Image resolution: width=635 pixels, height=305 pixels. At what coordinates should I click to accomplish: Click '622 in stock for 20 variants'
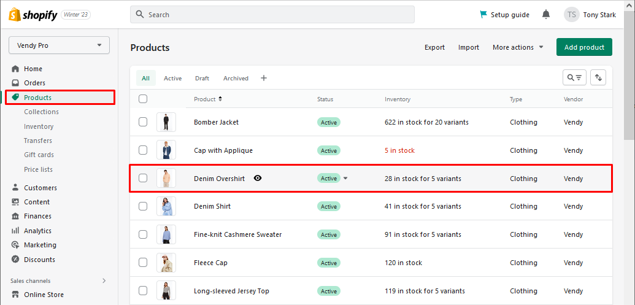click(426, 122)
